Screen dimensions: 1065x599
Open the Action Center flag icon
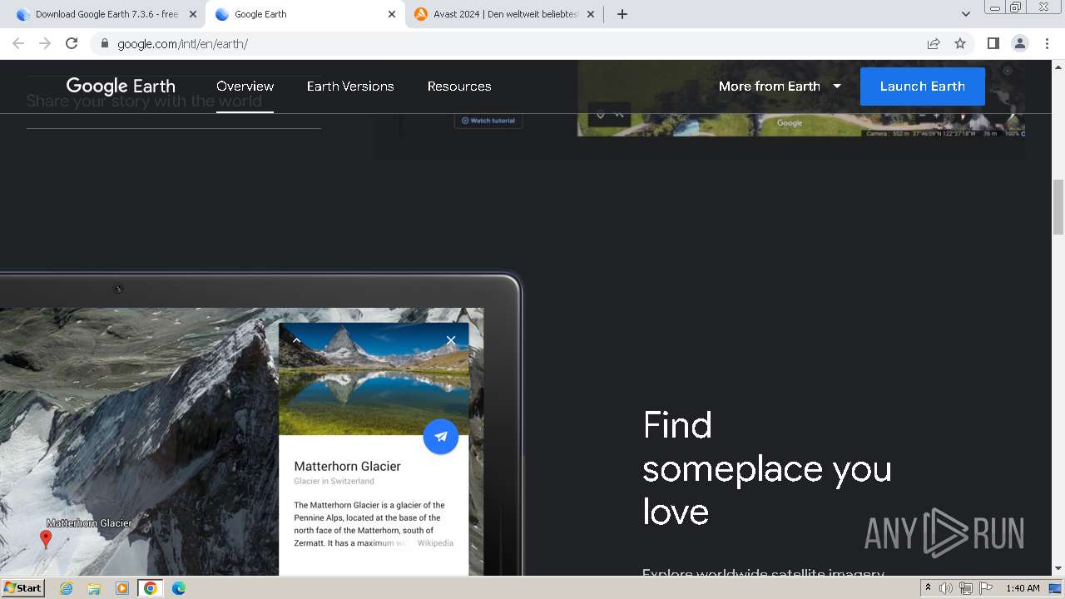(x=985, y=588)
